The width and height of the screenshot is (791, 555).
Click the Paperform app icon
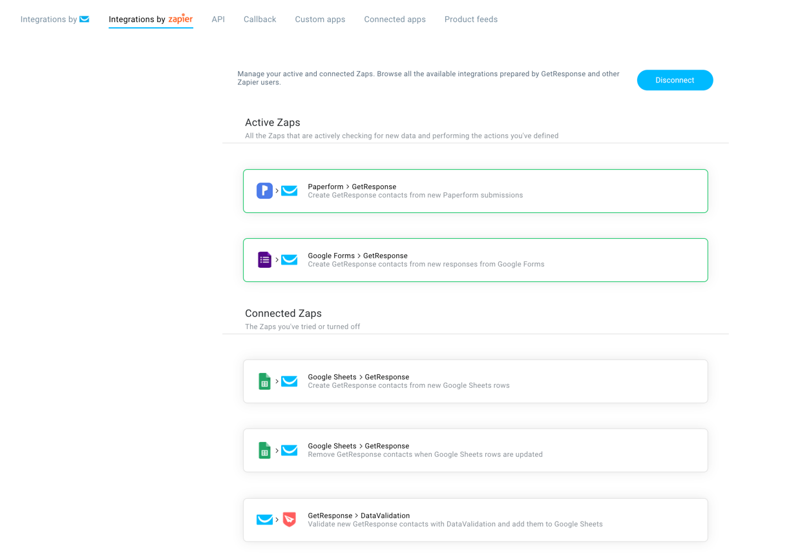(x=264, y=191)
